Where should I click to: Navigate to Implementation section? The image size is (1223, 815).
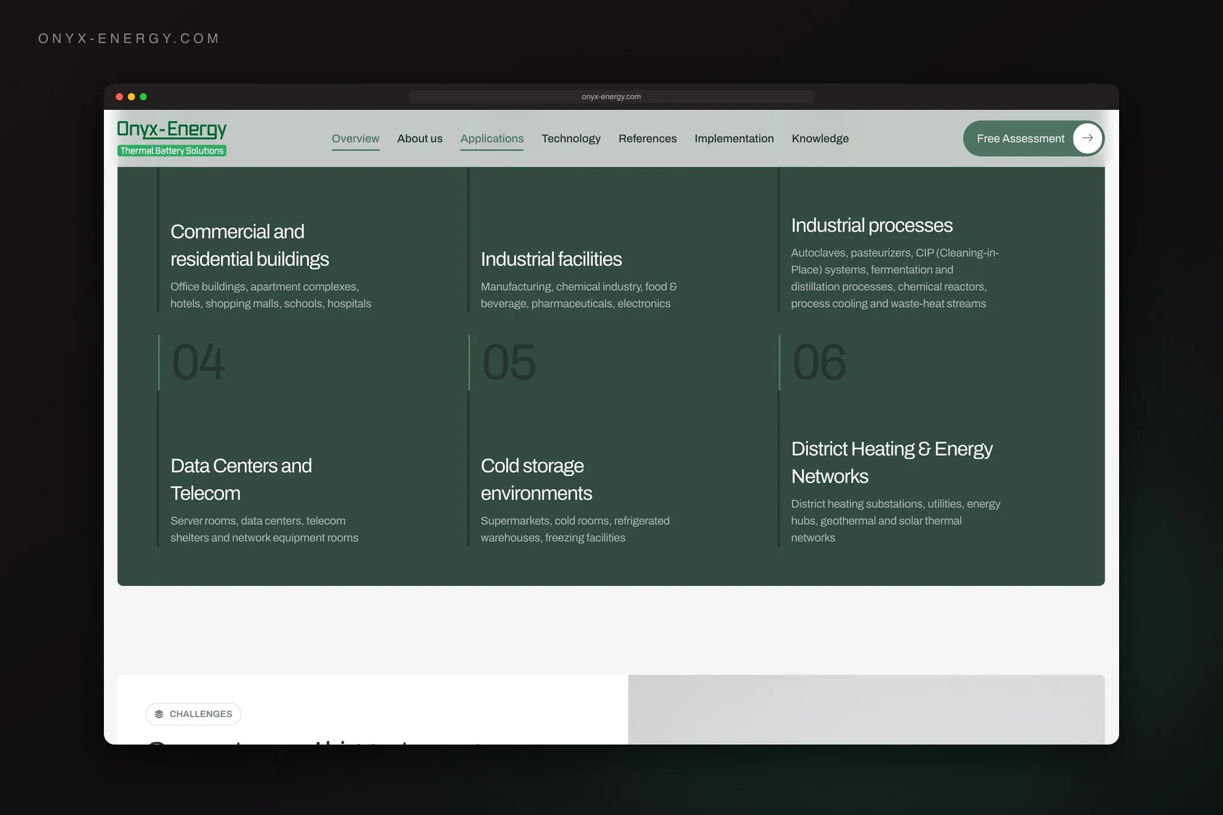[x=734, y=139]
